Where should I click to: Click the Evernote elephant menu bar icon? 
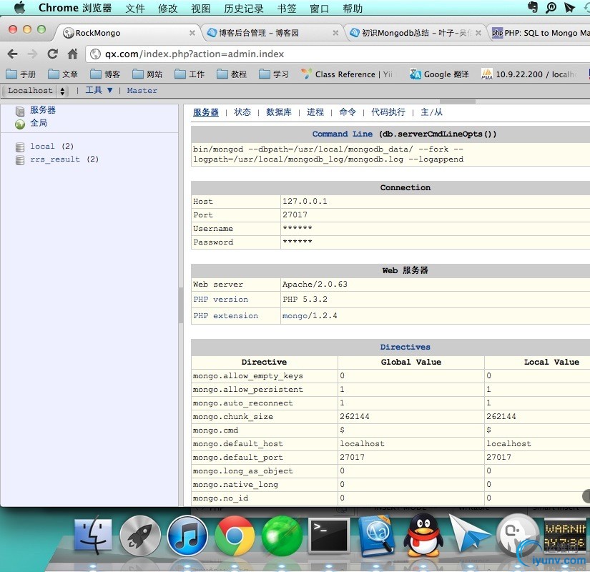533,7
